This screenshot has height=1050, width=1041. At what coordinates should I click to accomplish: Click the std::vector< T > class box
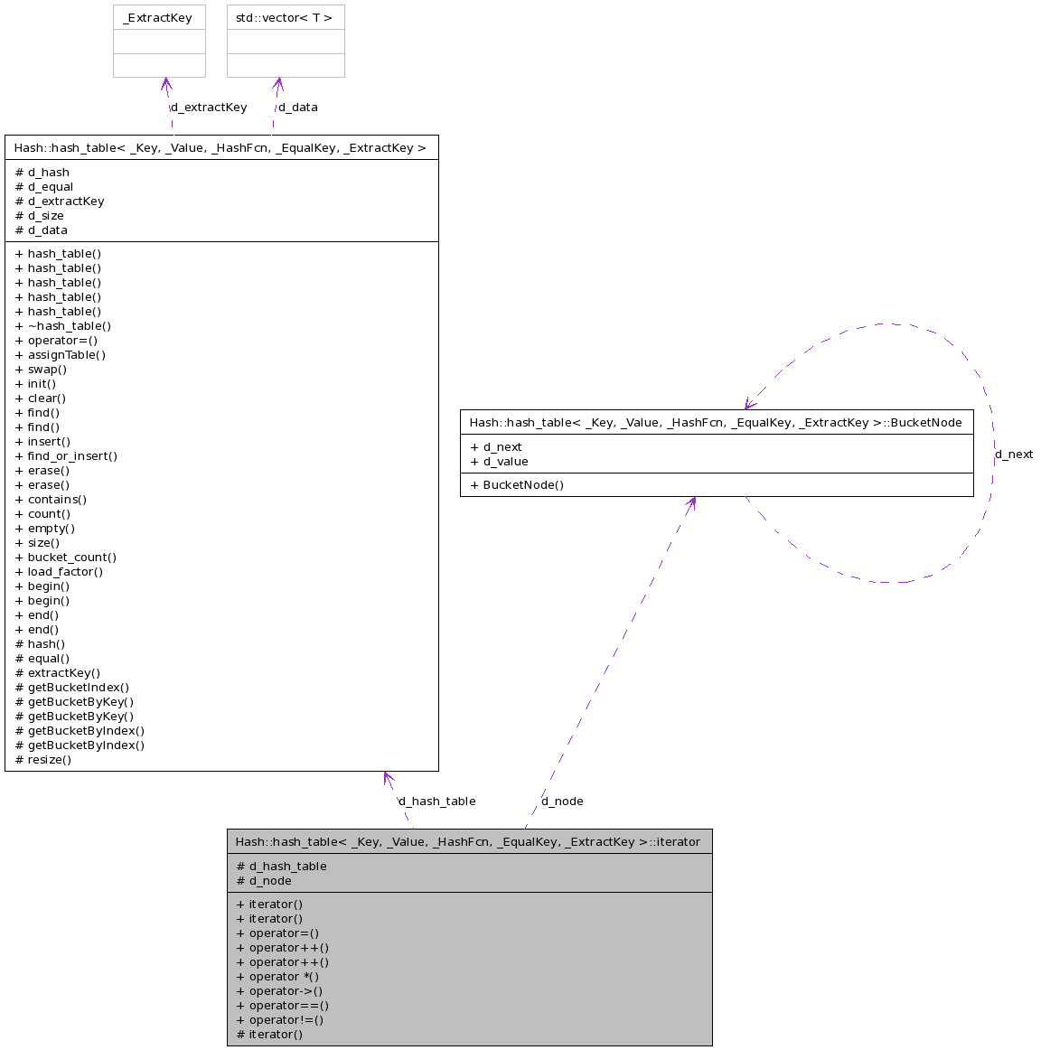tap(285, 18)
